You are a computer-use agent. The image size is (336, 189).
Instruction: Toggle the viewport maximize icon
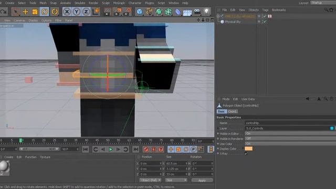click(x=212, y=20)
